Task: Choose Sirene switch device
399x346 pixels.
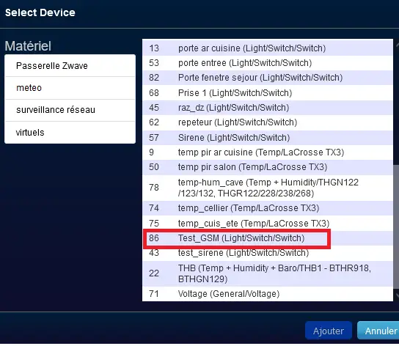Action: (x=268, y=138)
